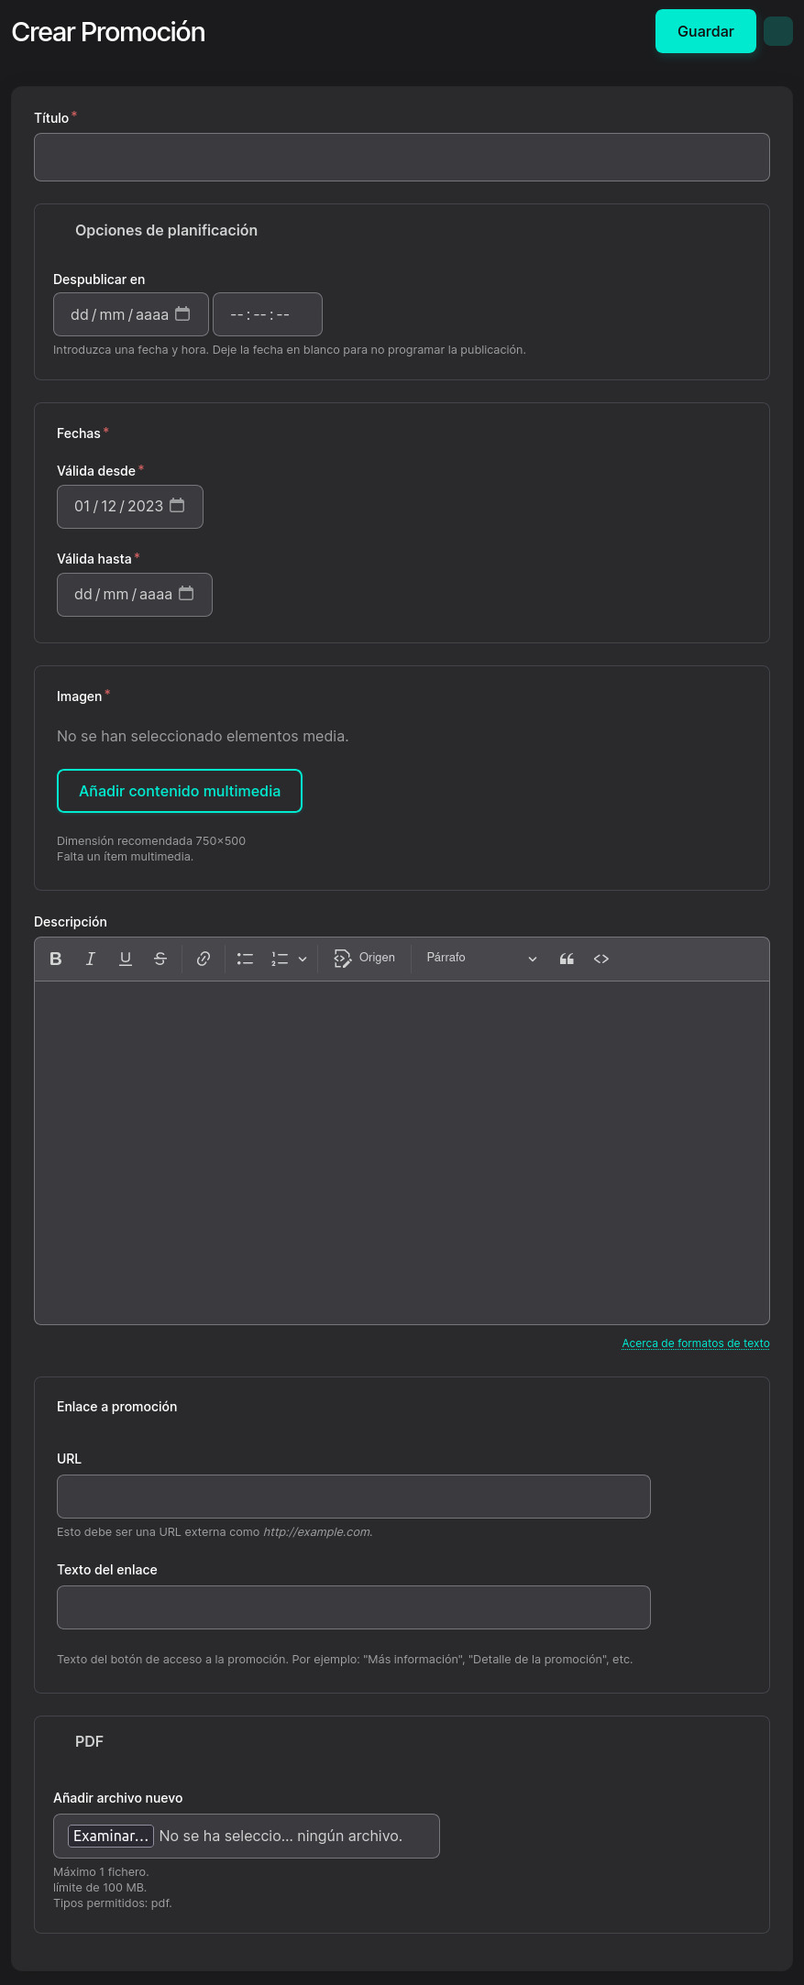Insert a code block in the editor

pos(601,959)
